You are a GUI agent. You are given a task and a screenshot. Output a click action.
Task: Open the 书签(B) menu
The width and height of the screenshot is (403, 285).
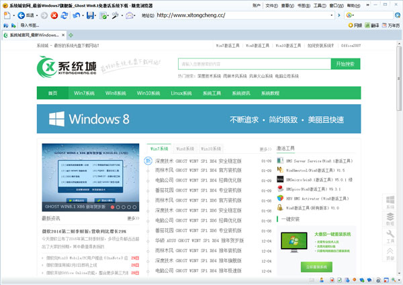click(x=304, y=5)
